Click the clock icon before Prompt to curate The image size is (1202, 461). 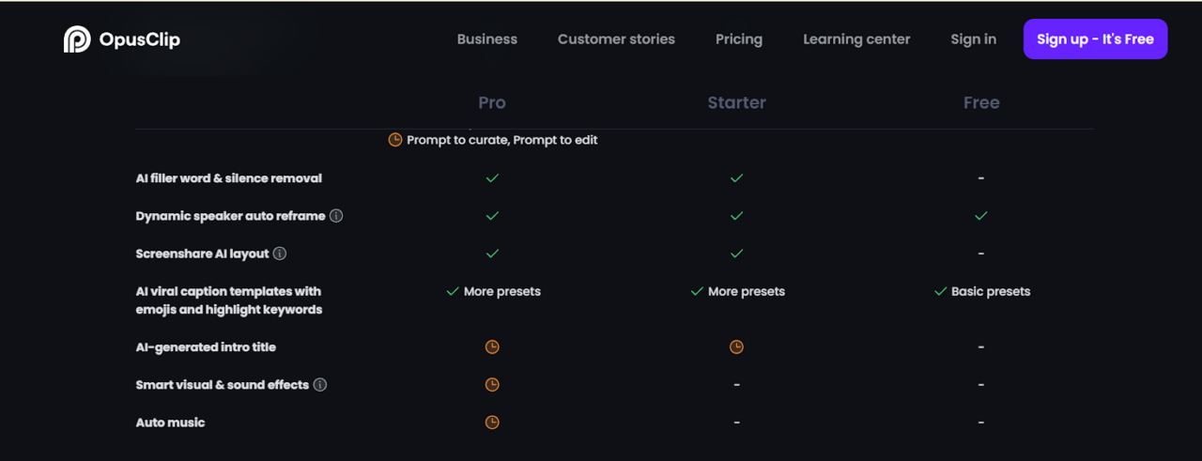pos(395,140)
